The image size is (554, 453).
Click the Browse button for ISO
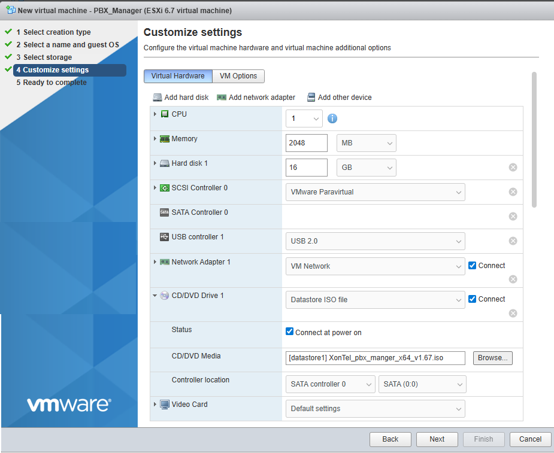click(492, 358)
